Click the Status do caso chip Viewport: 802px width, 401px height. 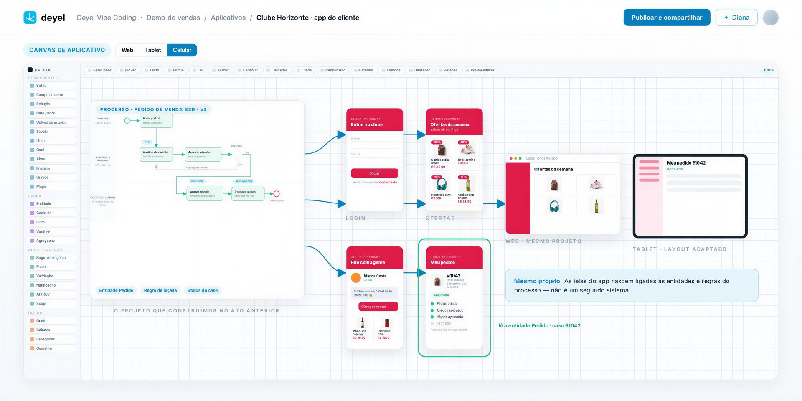[x=203, y=290]
